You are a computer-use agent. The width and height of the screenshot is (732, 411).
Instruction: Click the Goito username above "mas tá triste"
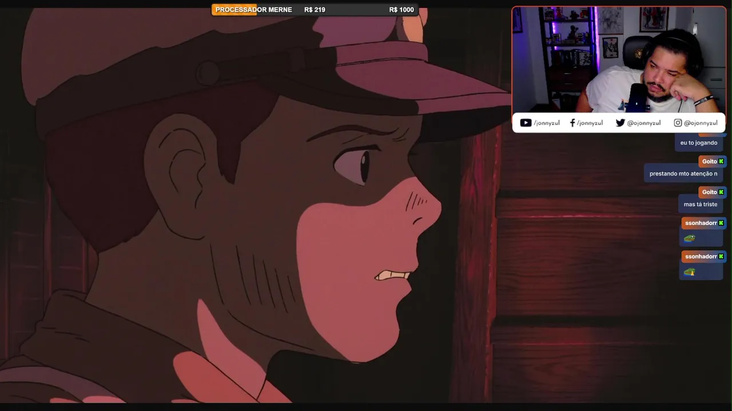coord(709,192)
